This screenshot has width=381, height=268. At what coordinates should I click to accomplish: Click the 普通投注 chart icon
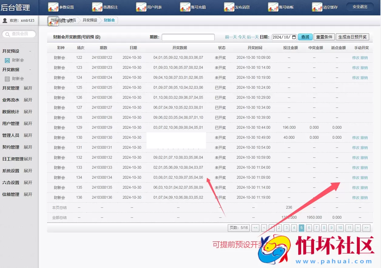pos(97,6)
